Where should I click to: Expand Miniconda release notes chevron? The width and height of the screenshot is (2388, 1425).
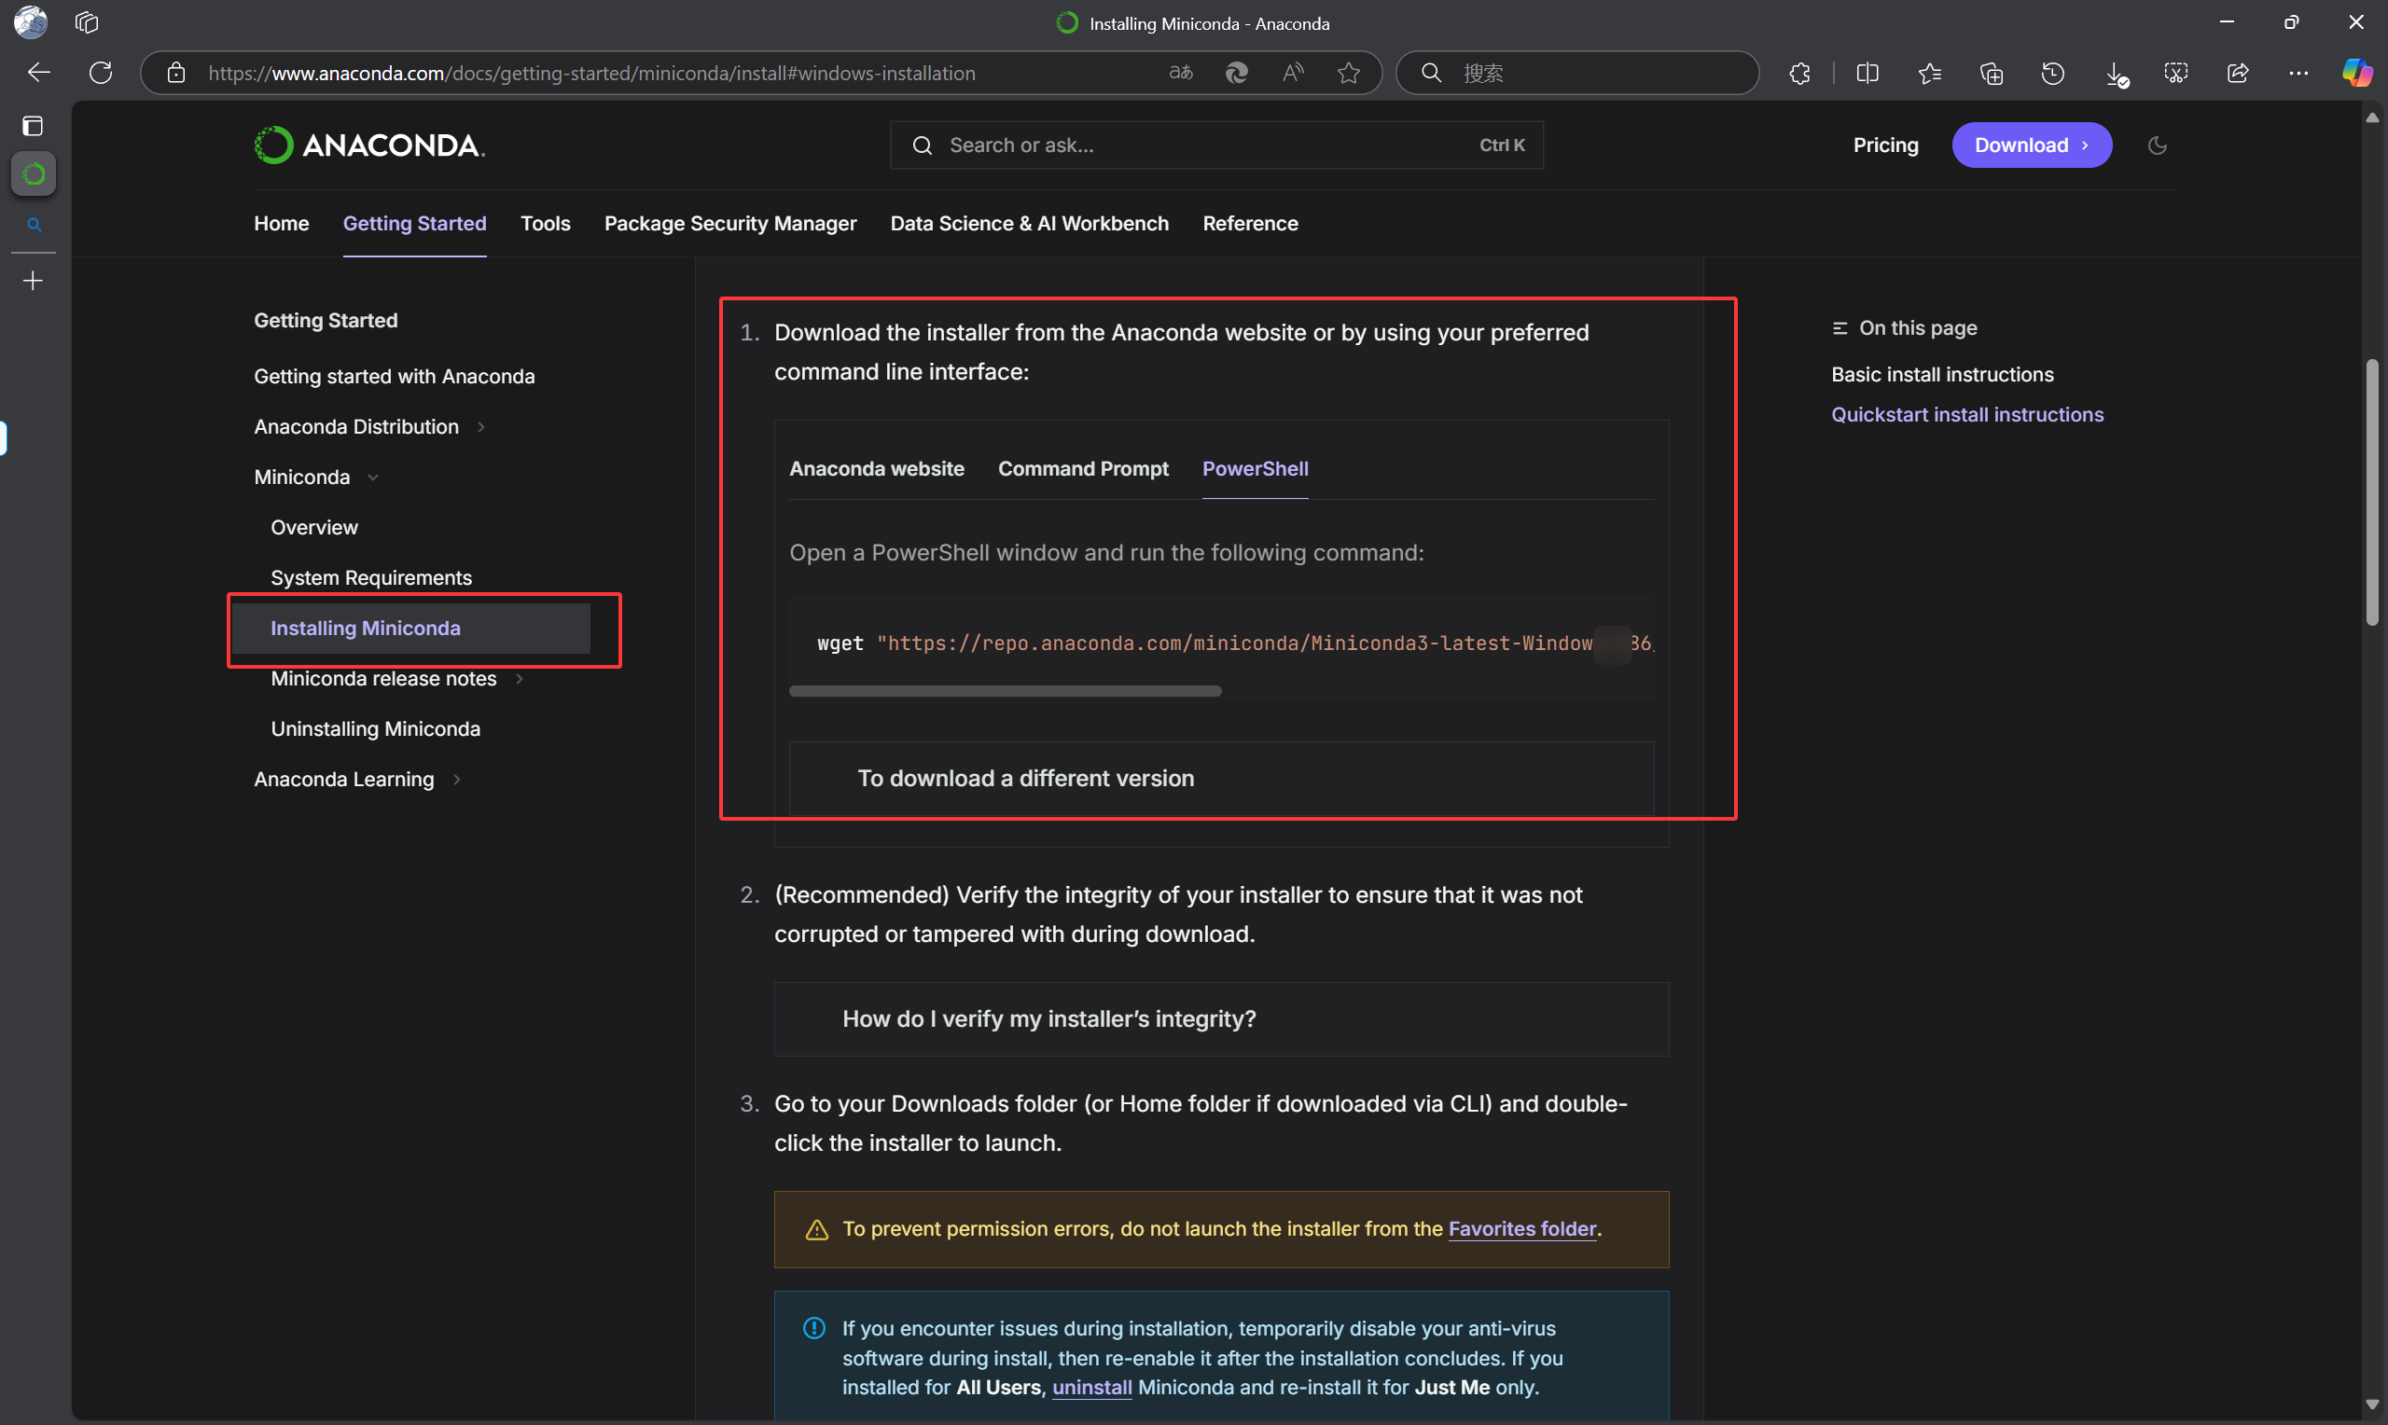point(519,679)
